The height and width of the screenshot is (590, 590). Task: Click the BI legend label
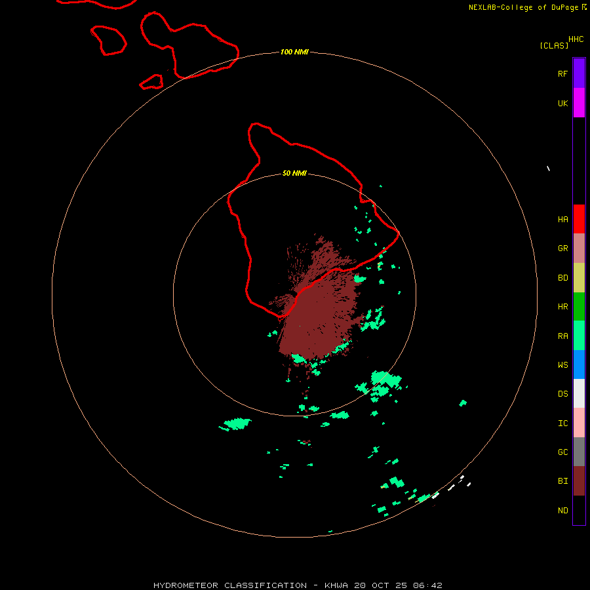tap(562, 481)
